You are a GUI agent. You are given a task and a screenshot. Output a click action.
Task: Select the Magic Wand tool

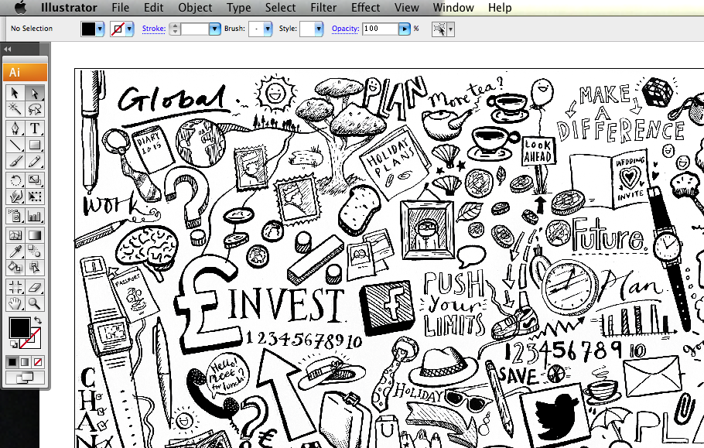(16, 109)
